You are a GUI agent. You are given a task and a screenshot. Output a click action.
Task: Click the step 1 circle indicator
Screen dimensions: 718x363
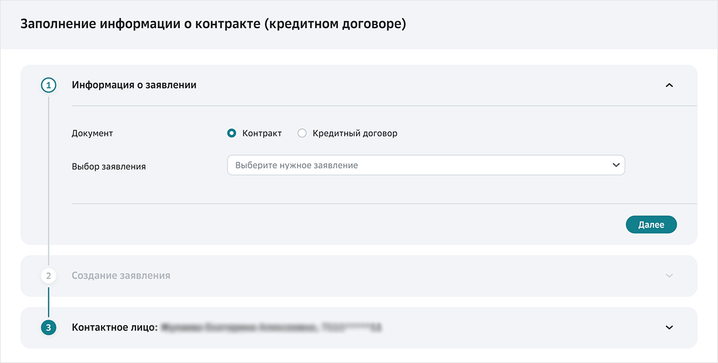tap(49, 85)
